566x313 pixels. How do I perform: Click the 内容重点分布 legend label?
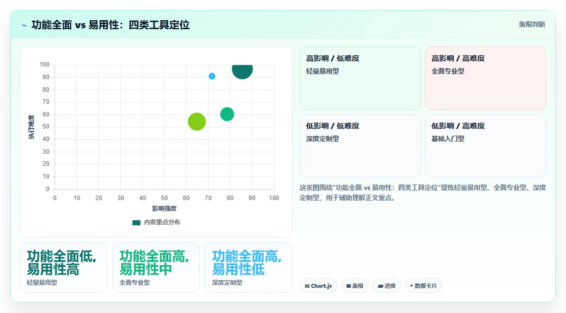162,222
